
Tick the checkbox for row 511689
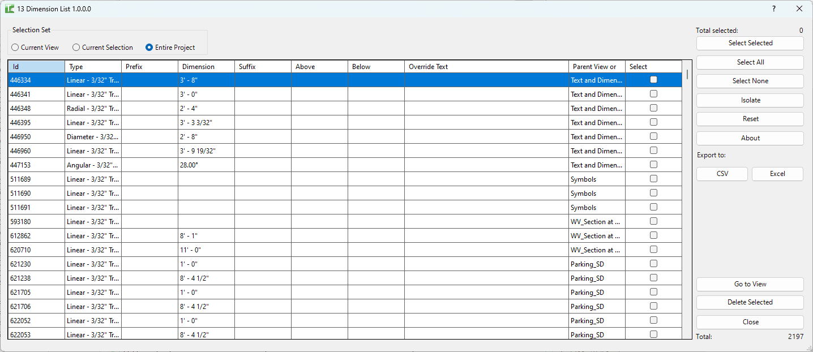(x=653, y=179)
